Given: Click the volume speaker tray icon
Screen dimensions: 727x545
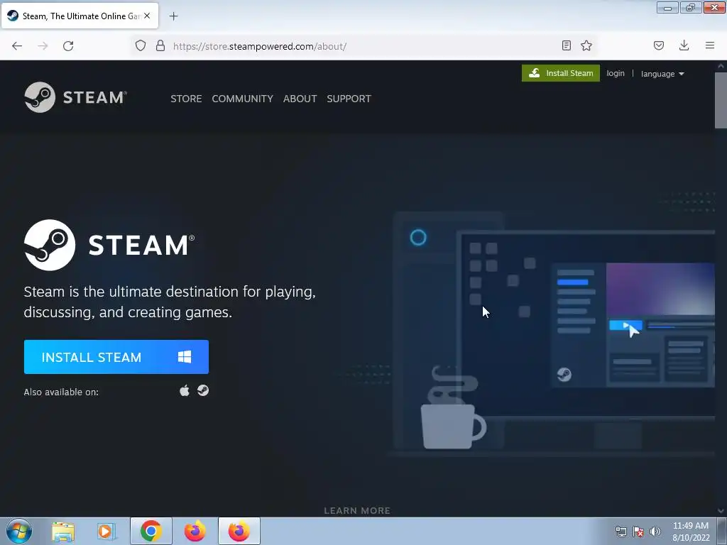Looking at the screenshot, I should (x=655, y=532).
